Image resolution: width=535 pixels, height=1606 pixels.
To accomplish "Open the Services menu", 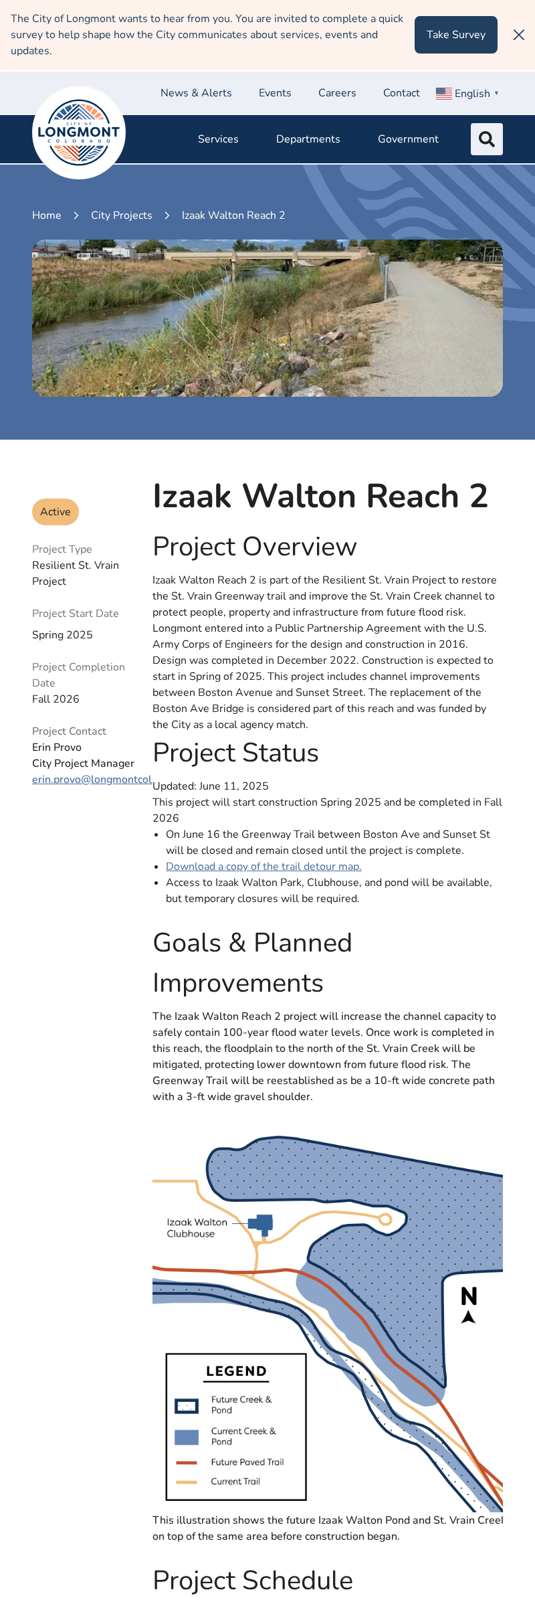I will click(218, 139).
